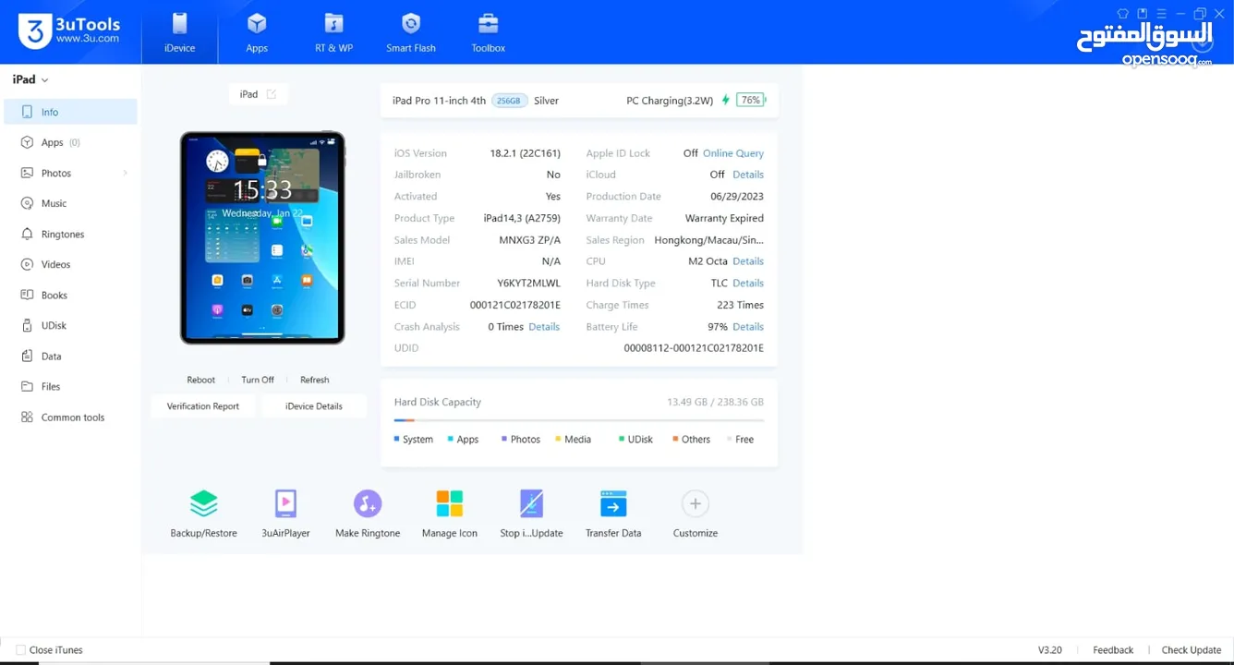Click iOS version 18.2.1 (22C161)
The image size is (1234, 665).
[x=526, y=153]
